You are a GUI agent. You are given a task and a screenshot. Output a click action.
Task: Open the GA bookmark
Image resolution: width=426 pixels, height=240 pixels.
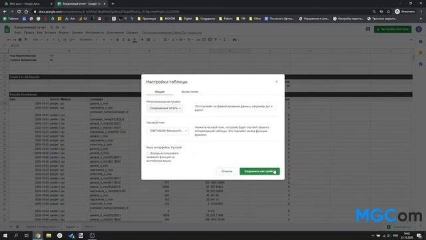[x=83, y=19]
